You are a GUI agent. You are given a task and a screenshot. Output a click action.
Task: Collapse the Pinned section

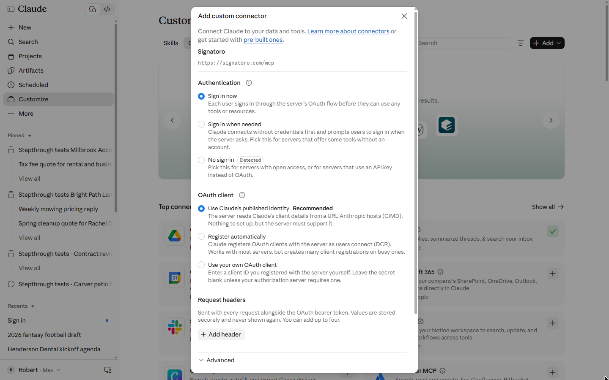pos(19,136)
